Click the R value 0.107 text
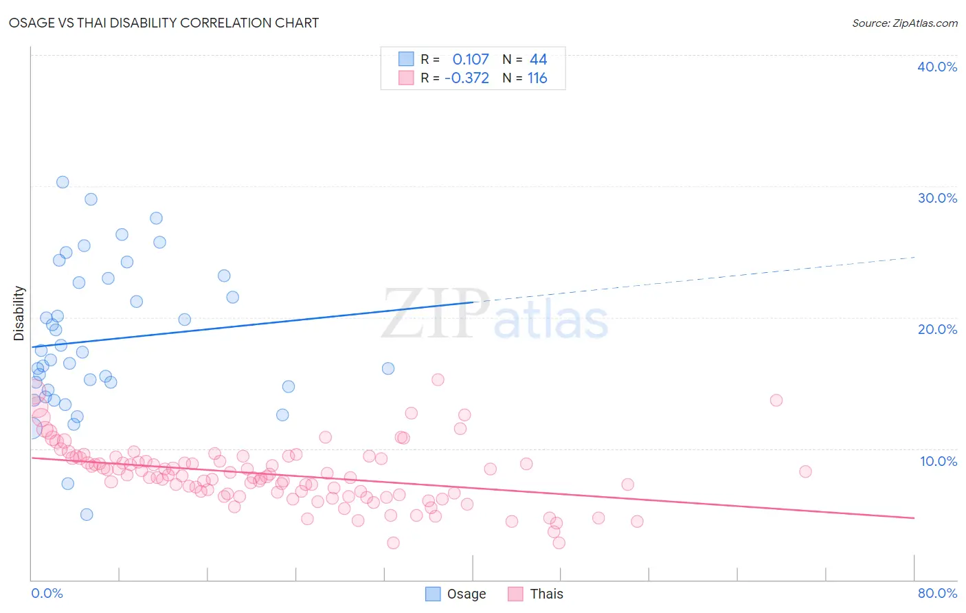The height and width of the screenshot is (613, 966). pos(471,59)
